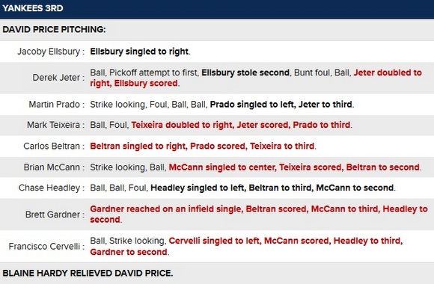
Task: Click BLAINE HARDY RELIEVED DAVID PRICE line
Action: (x=88, y=274)
